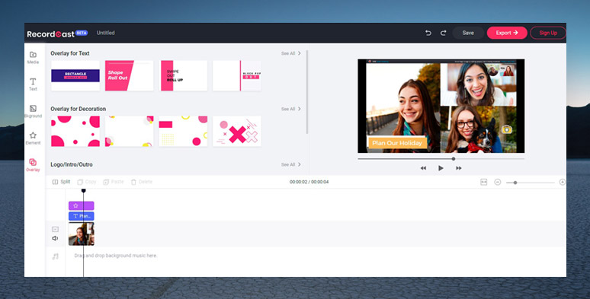Click the Plan Our Holiday text in preview
The image size is (590, 299).
coord(397,143)
